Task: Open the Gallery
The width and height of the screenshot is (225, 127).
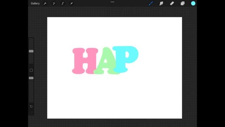Action: click(x=35, y=4)
